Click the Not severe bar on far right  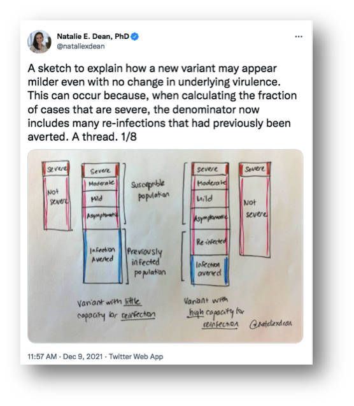255,217
